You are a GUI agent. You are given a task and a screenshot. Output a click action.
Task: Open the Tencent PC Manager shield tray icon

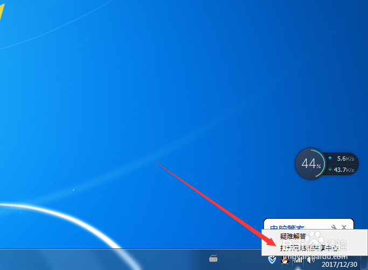click(x=272, y=260)
